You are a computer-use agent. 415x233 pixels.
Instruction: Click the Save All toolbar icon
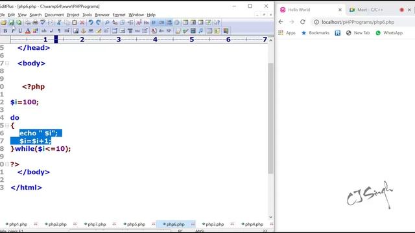point(19,23)
